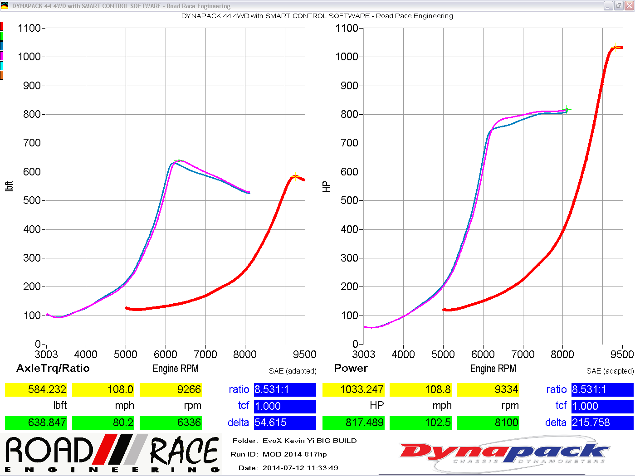Click the yellow 108.8 mph value
This screenshot has width=635, height=476.
tap(420, 389)
